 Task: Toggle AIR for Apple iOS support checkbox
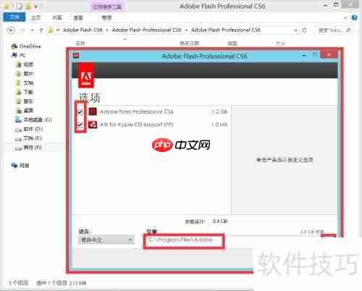click(x=80, y=125)
